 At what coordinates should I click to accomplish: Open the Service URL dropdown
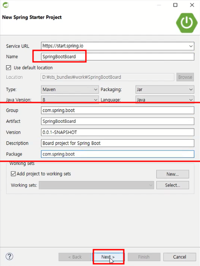click(x=191, y=46)
